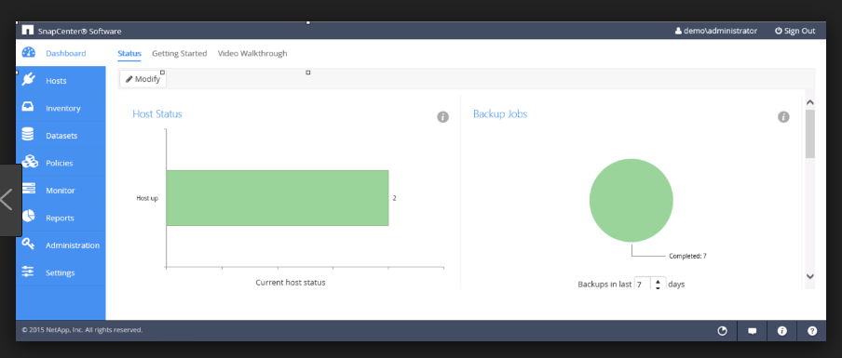
Task: Click the backups days input field
Action: click(x=643, y=284)
